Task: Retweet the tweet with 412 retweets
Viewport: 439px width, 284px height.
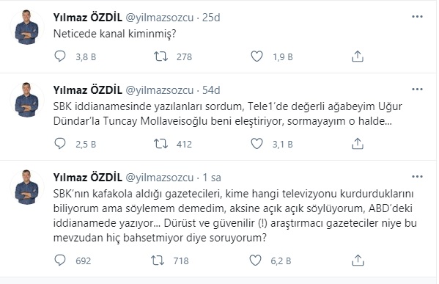Action: click(161, 144)
